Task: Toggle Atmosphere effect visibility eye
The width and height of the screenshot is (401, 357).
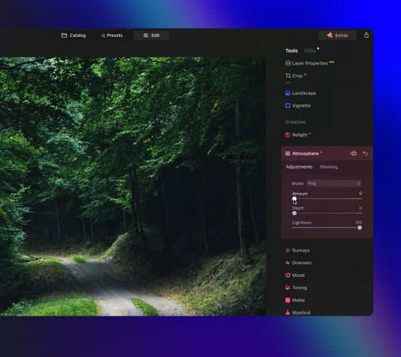Action: click(x=353, y=153)
